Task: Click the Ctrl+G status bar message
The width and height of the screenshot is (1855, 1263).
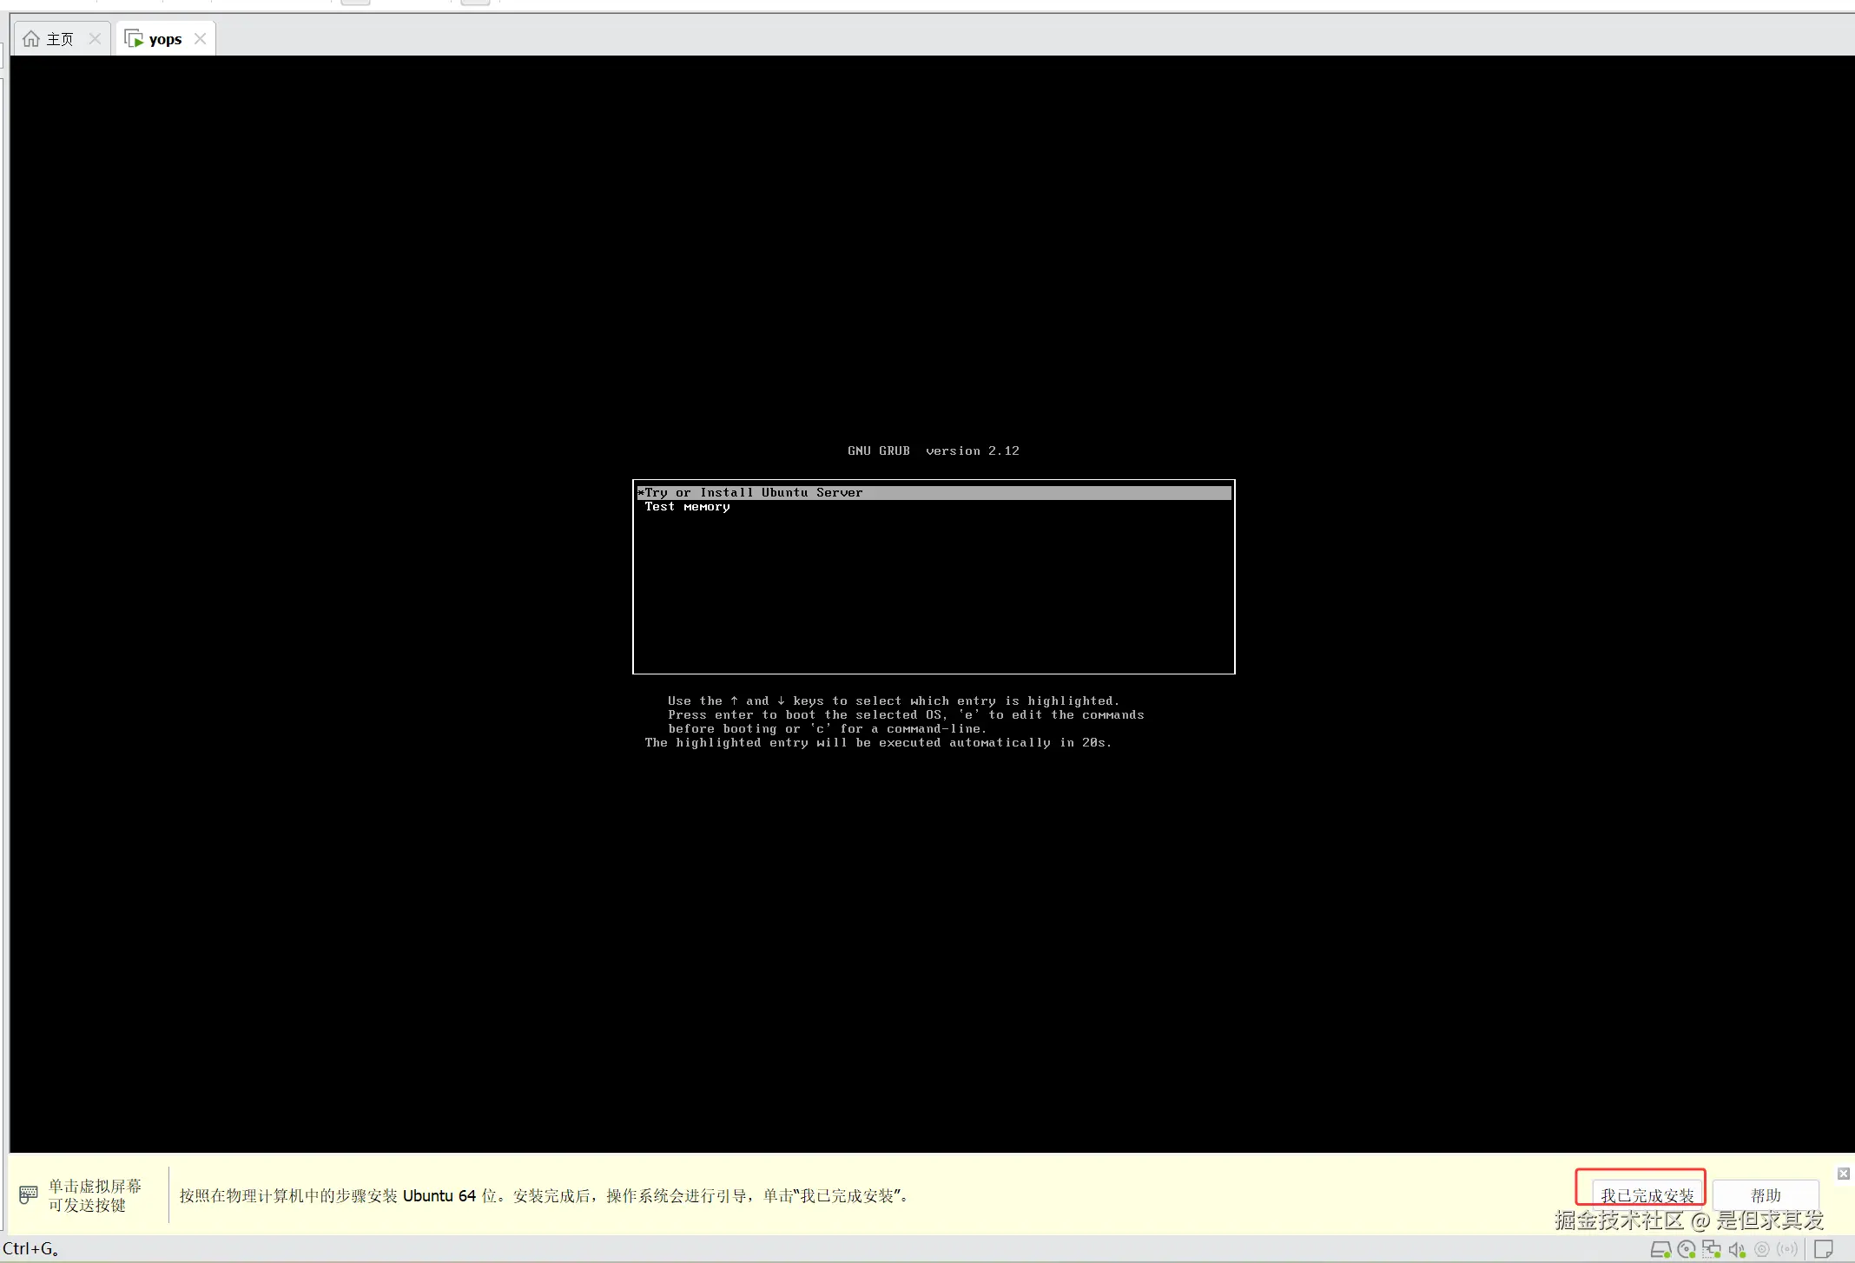Action: tap(30, 1248)
